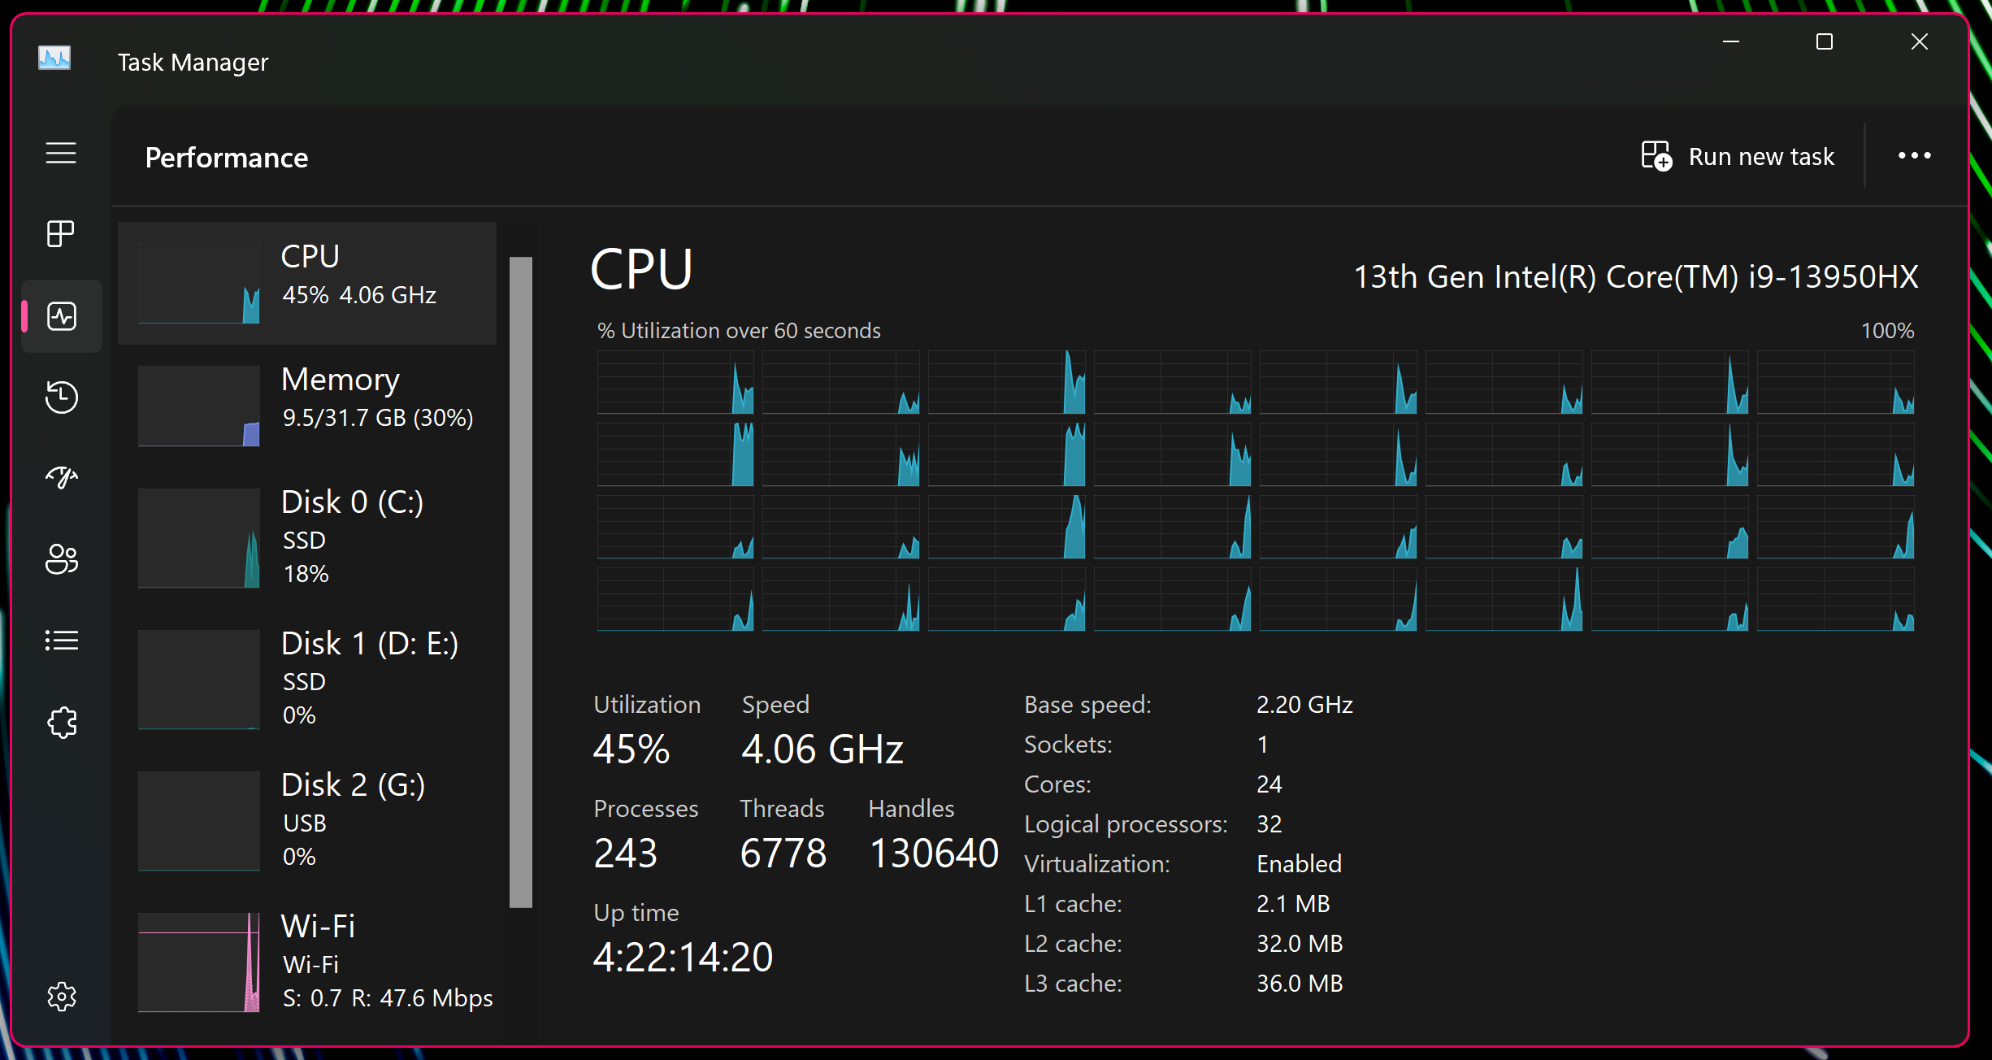Viewport: 1992px width, 1060px height.
Task: Open the App history page icon
Action: click(61, 397)
